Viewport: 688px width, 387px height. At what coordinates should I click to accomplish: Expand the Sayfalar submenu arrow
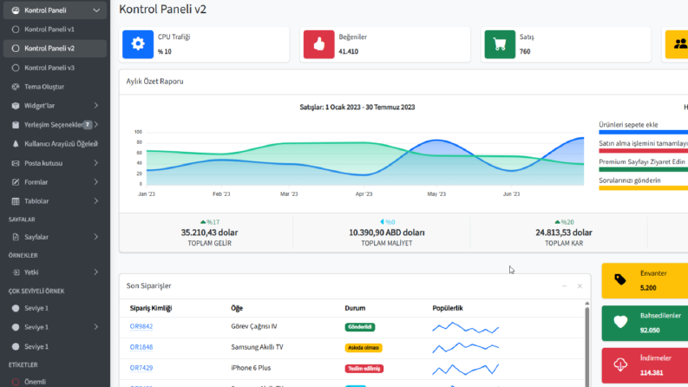click(x=96, y=237)
